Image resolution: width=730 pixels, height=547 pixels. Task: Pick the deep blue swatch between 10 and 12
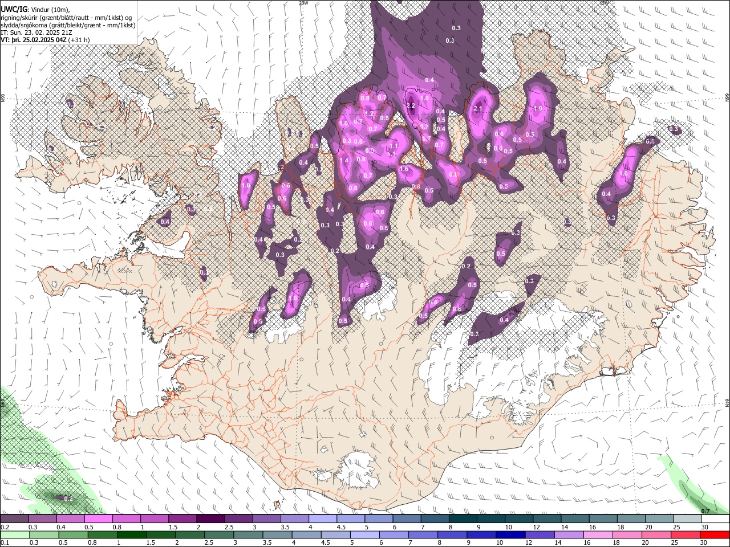[x=510, y=535]
